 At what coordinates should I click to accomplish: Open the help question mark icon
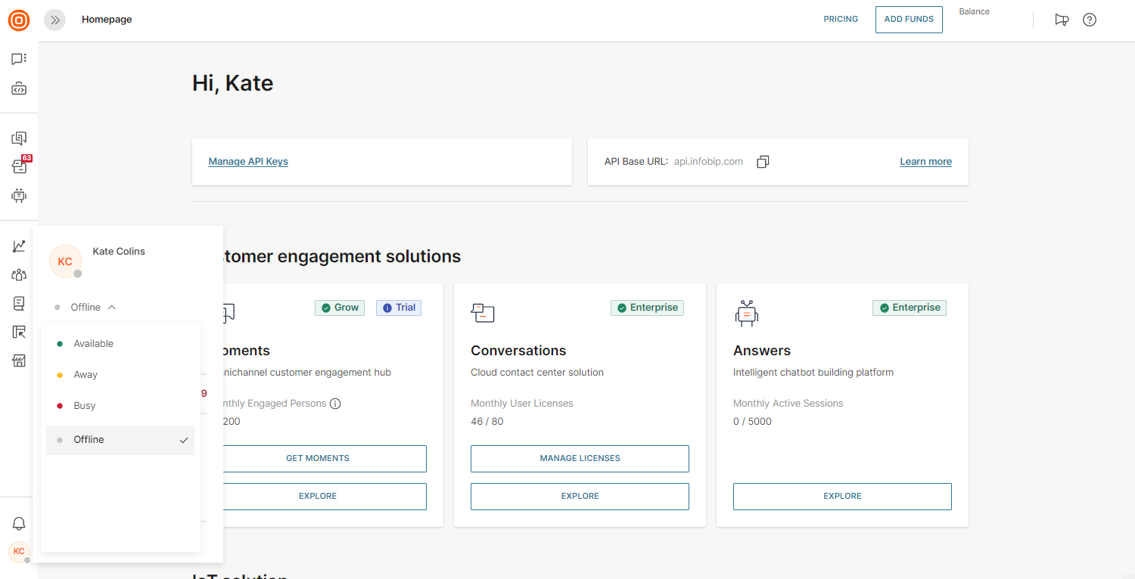(1089, 20)
